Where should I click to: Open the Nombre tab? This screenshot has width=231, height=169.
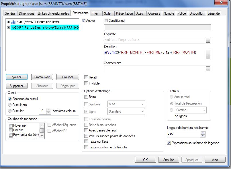[169, 13]
